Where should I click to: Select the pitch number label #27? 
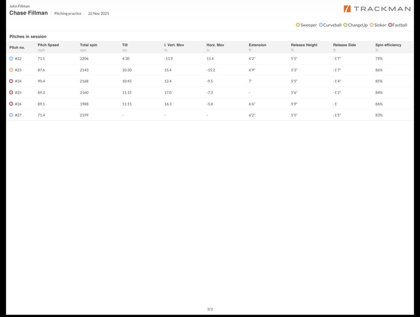[x=18, y=115]
